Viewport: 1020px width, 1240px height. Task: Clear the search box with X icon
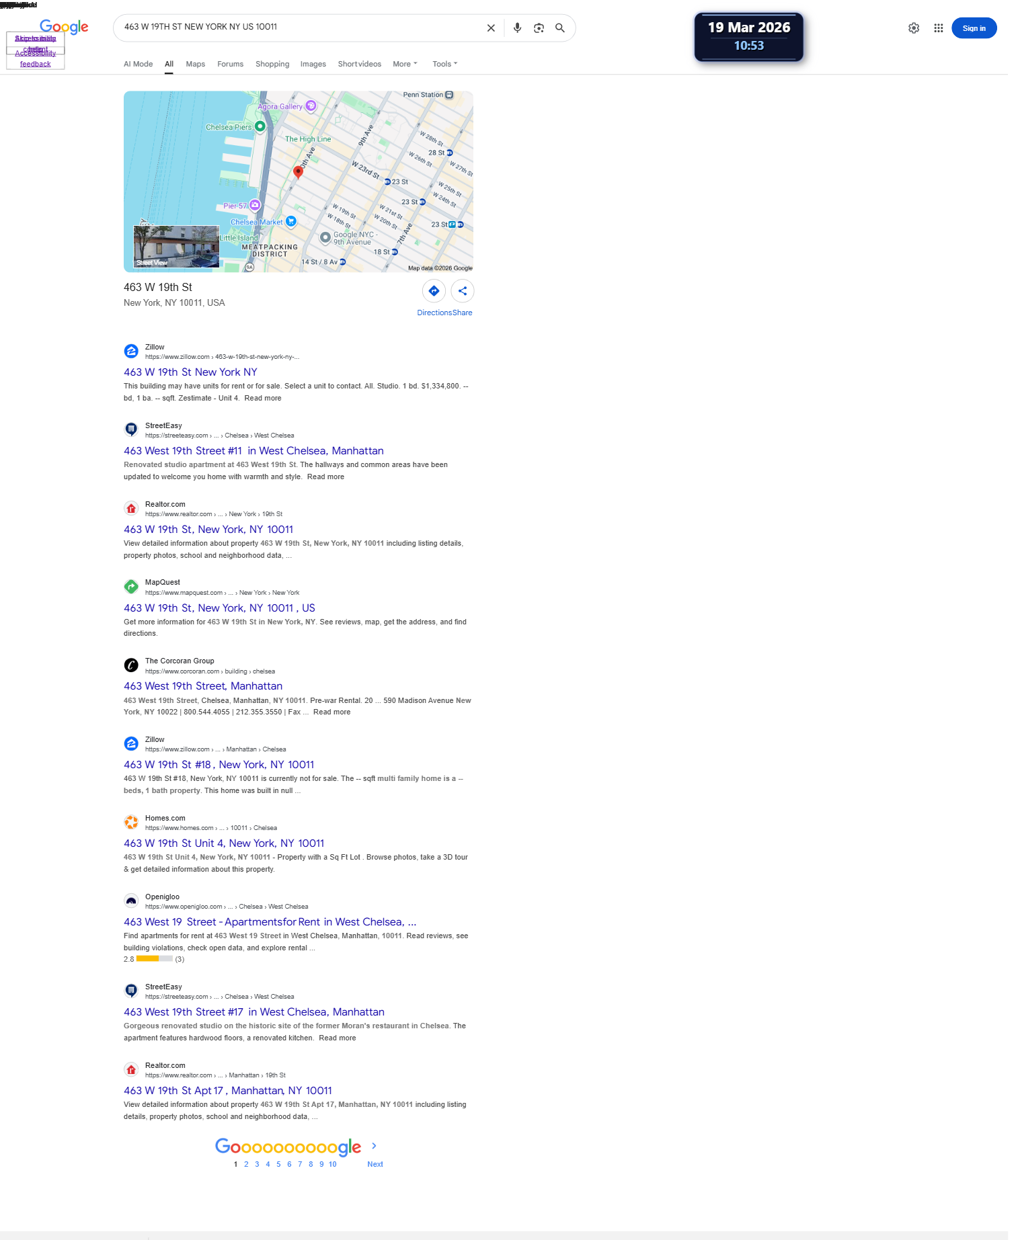(491, 28)
